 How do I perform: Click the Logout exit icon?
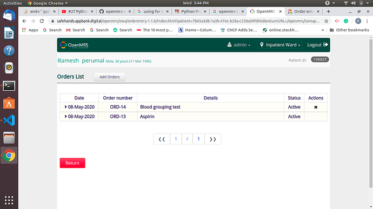coord(325,44)
